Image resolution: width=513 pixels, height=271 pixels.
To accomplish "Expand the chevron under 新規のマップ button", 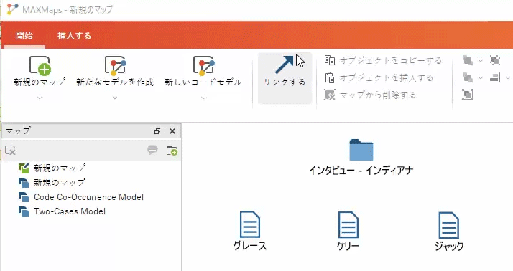I will click(x=40, y=98).
